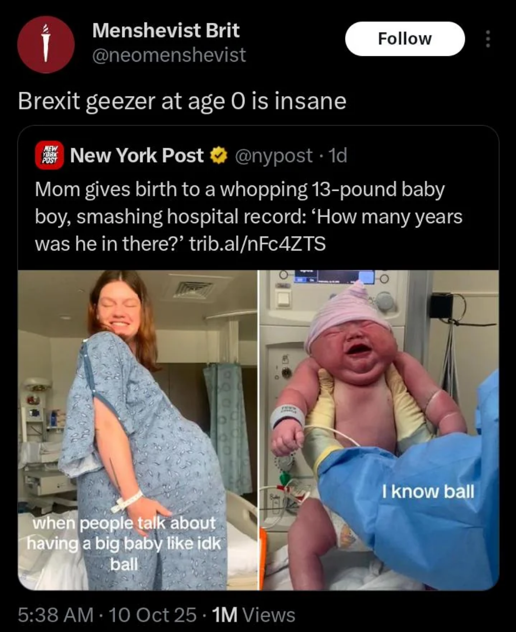Open the three-dot more options menu
516x632 pixels.
coord(487,39)
